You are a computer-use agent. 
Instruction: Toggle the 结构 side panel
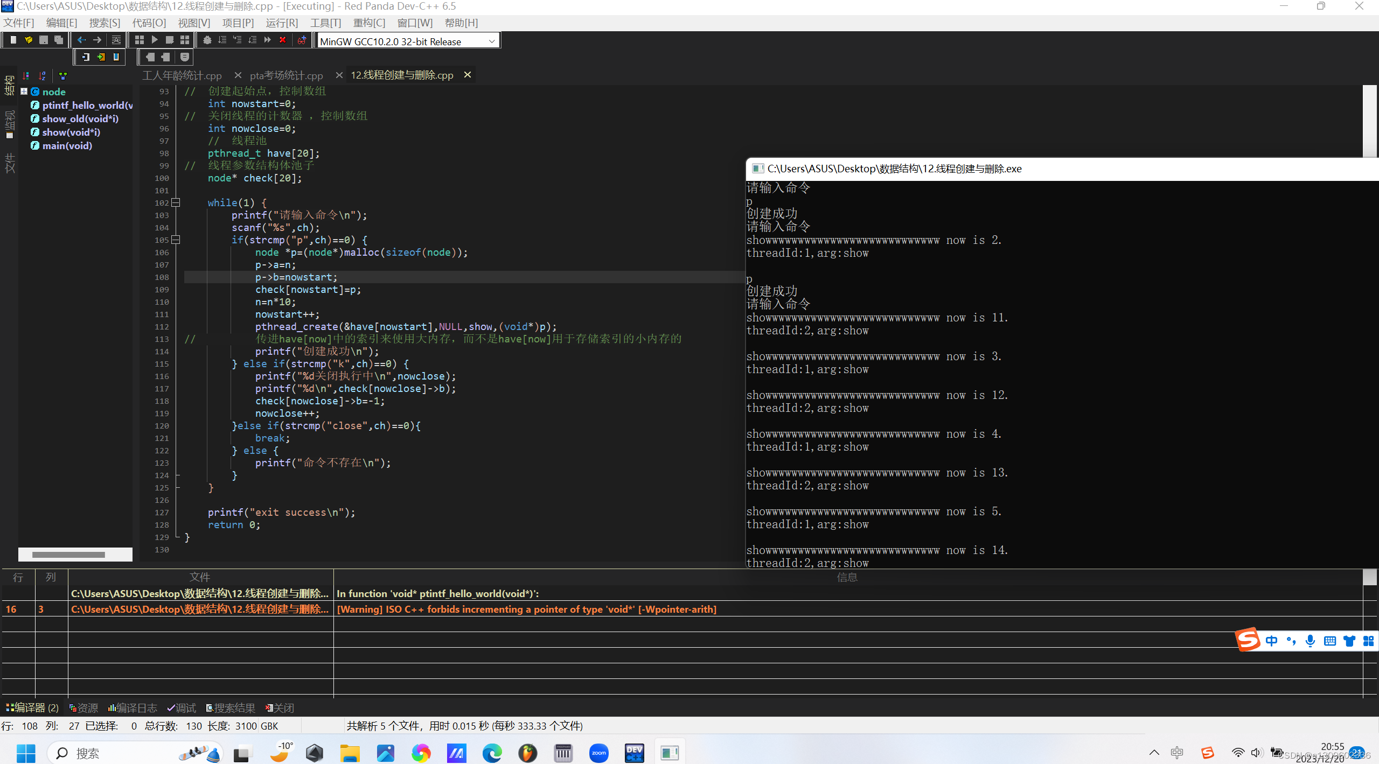[10, 86]
